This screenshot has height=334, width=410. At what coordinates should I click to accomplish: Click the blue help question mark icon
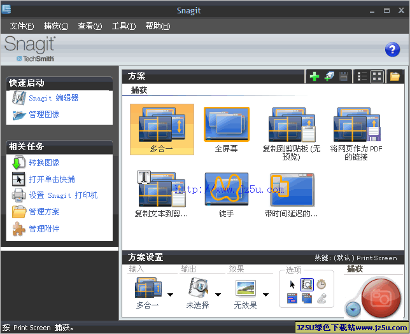(392, 49)
